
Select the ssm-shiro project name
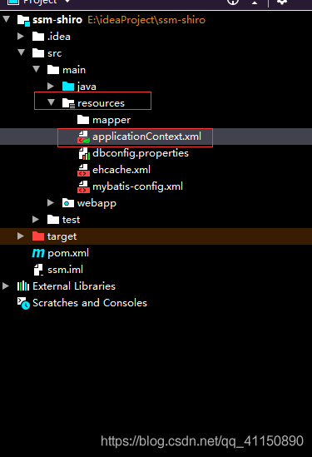[57, 20]
